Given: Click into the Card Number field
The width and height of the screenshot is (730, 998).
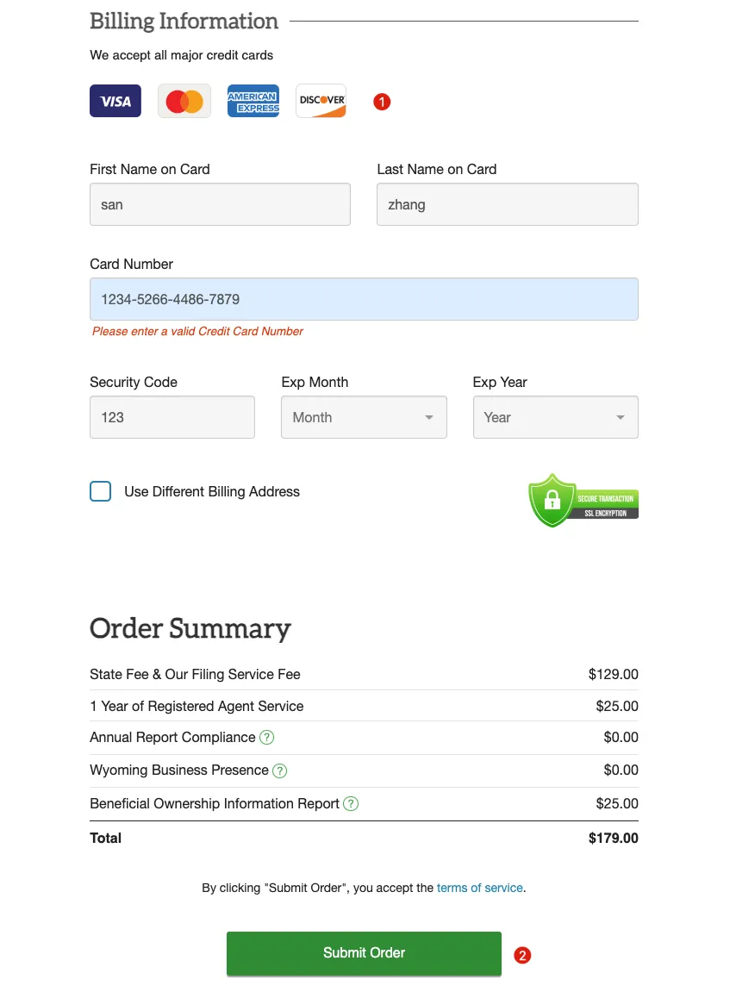Looking at the screenshot, I should 364,299.
